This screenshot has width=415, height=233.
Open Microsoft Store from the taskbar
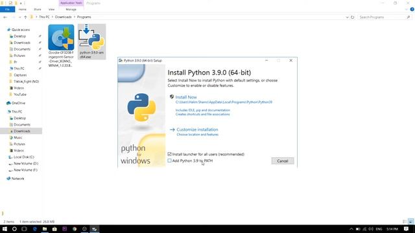(54, 228)
